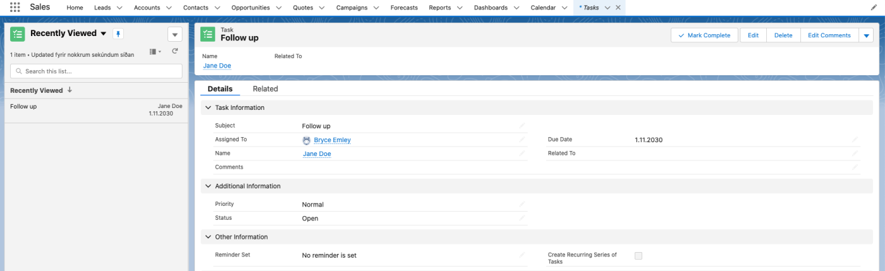The height and width of the screenshot is (271, 885).
Task: Open the Opportunities tab
Action: [x=250, y=8]
